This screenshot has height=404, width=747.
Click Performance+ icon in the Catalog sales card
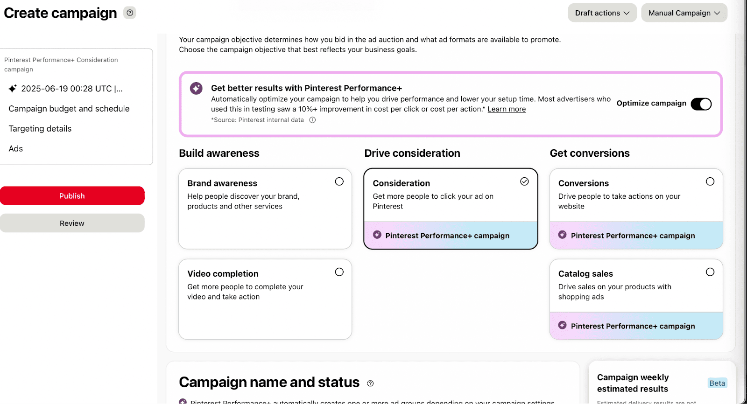click(x=563, y=326)
